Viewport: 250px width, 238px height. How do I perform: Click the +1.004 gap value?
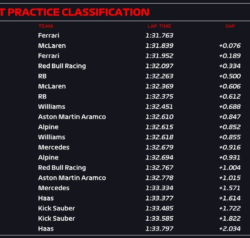coord(230,168)
